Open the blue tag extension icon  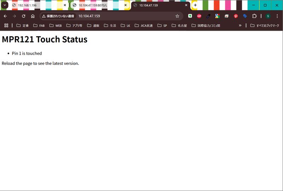tap(245, 16)
